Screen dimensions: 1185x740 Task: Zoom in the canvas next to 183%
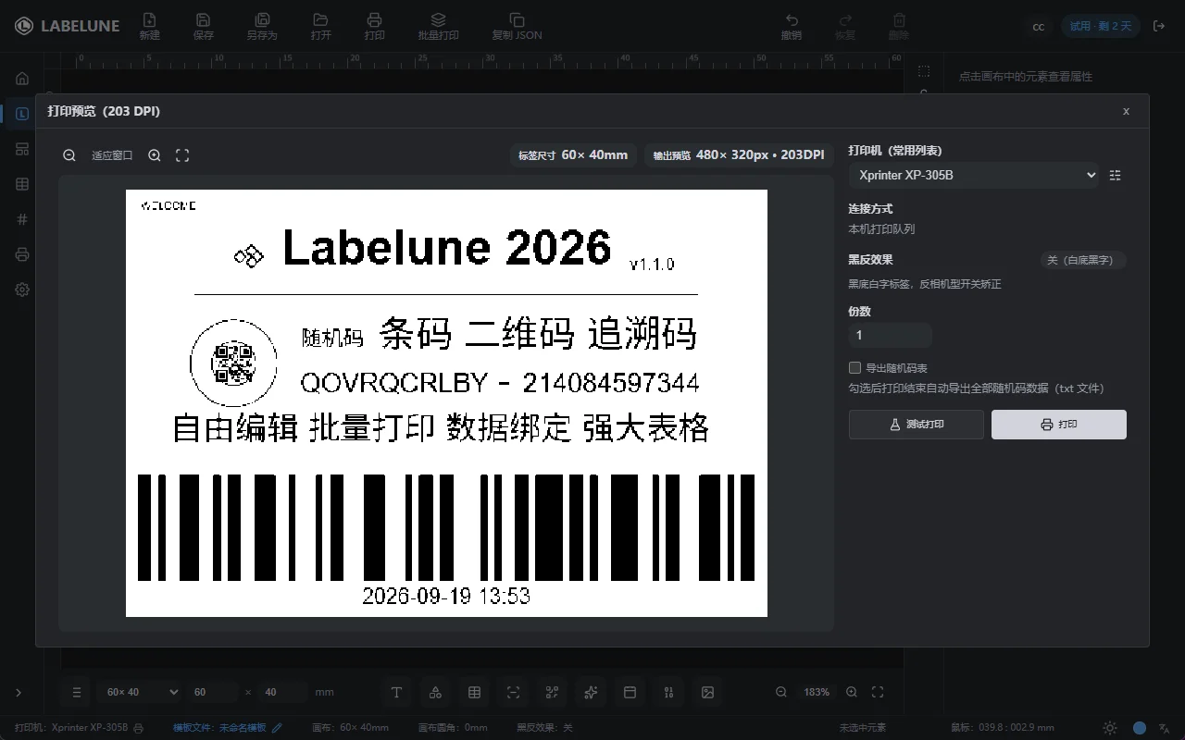[x=852, y=692]
